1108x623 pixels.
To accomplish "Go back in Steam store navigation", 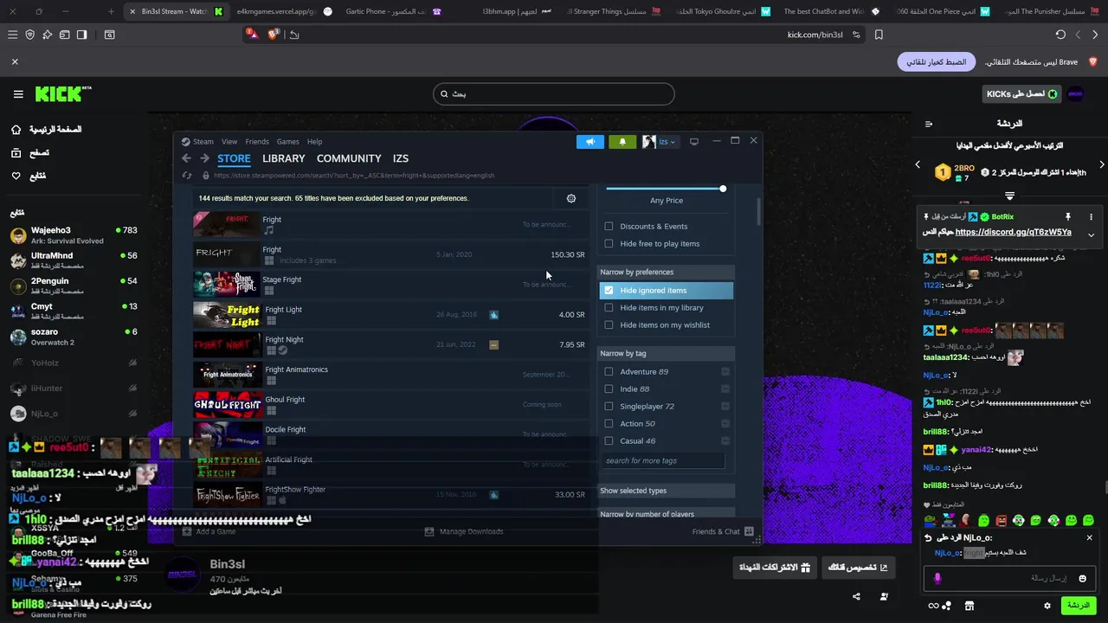I will click(x=186, y=158).
